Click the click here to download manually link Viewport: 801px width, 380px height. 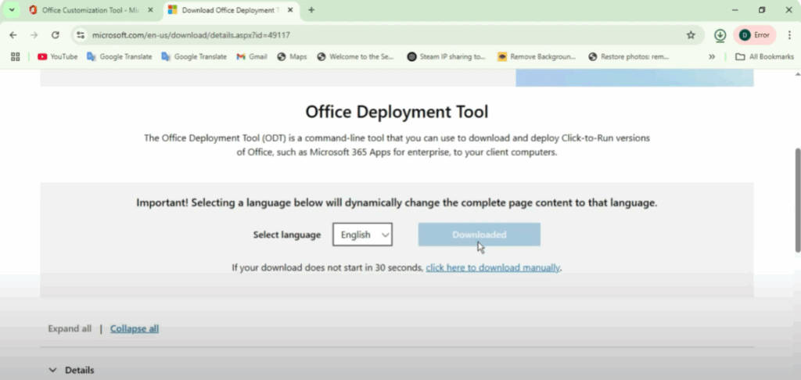tap(493, 267)
